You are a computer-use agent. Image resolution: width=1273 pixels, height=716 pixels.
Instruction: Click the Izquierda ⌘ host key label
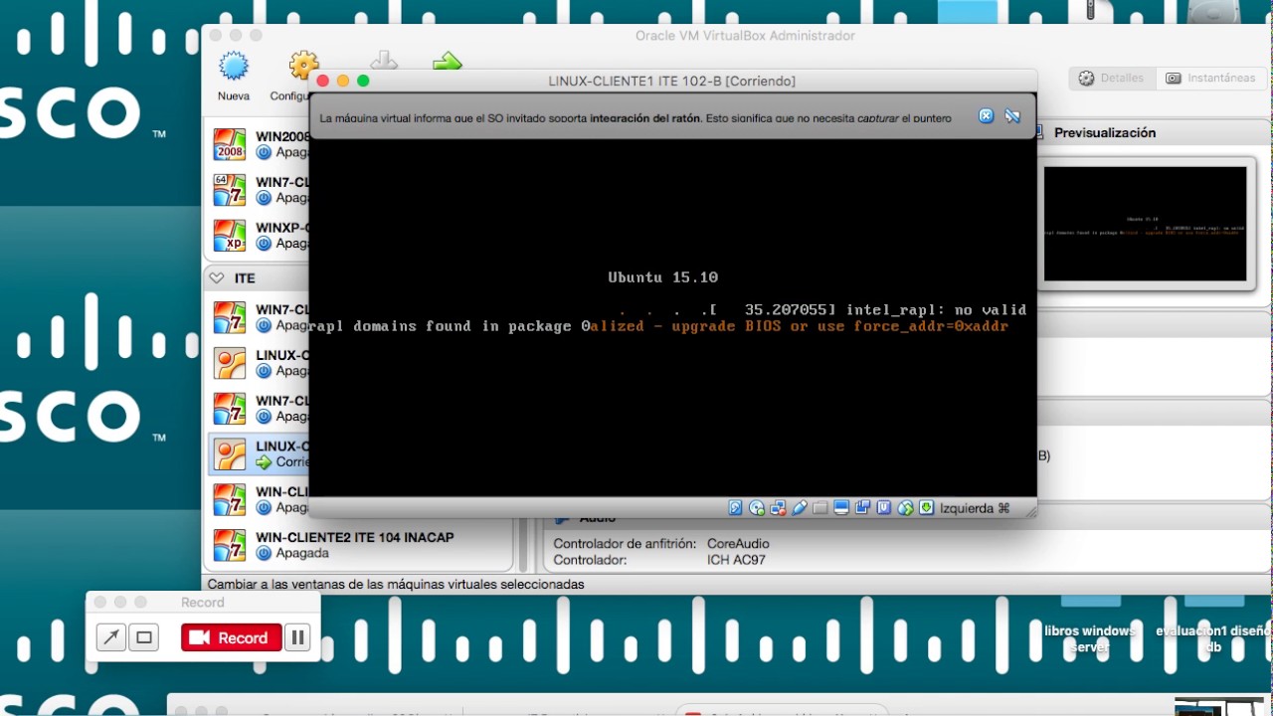pyautogui.click(x=975, y=508)
